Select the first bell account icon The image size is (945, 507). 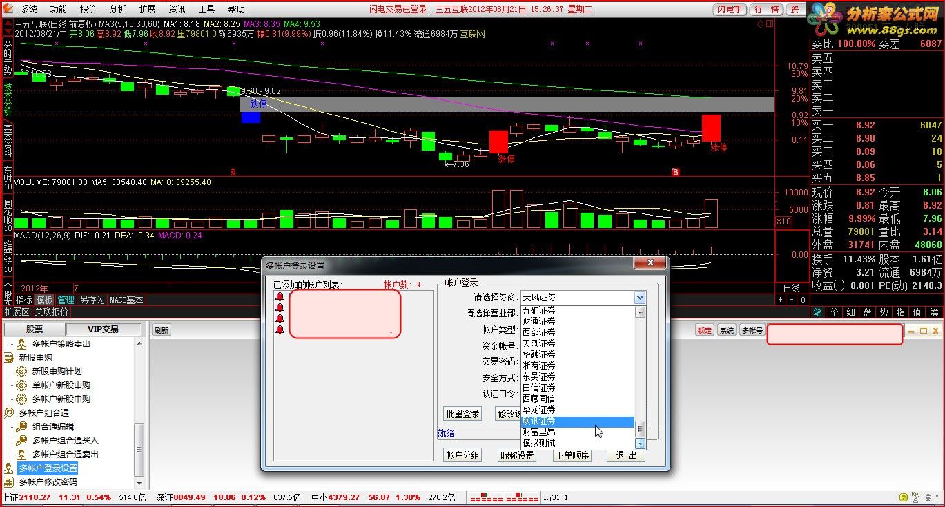pyautogui.click(x=280, y=297)
